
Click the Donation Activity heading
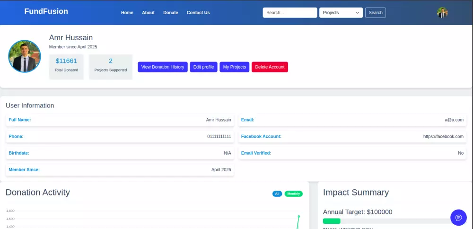38,193
